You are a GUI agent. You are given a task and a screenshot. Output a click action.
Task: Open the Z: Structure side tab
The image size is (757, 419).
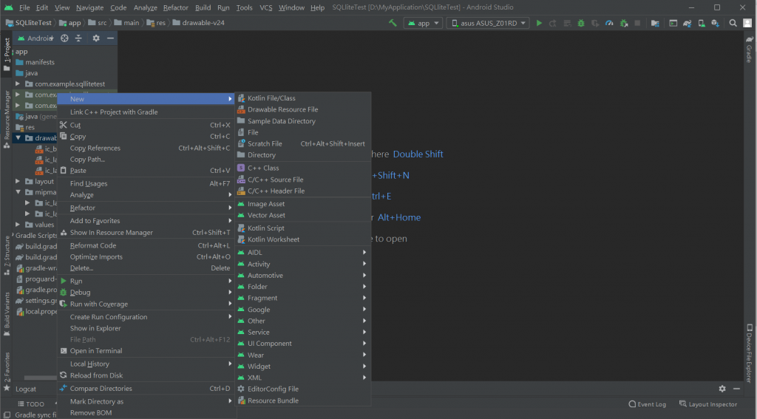(7, 256)
